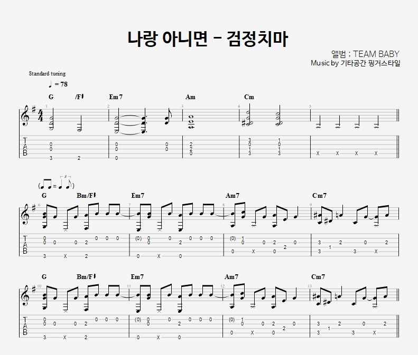Click the whole-note Am chord in measure 3
The width and height of the screenshot is (418, 355).
[191, 122]
